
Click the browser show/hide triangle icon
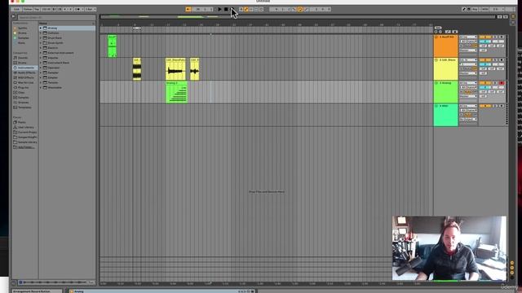pyautogui.click(x=14, y=16)
